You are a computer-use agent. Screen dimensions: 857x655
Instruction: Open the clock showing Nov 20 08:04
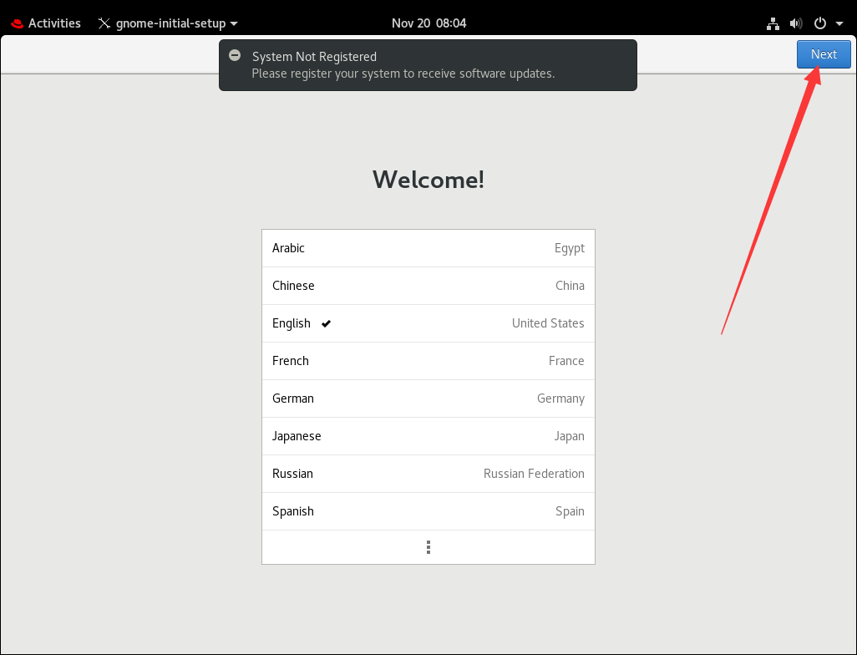pyautogui.click(x=428, y=23)
